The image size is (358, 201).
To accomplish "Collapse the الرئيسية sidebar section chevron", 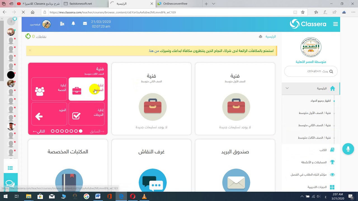I will [x=287, y=88].
